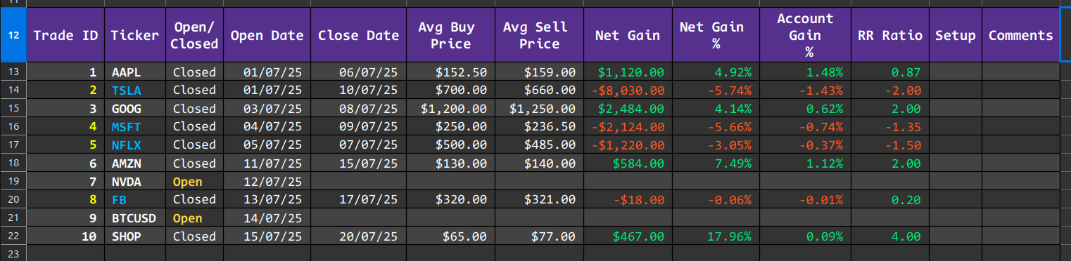Click row 19 header number

[x=13, y=182]
